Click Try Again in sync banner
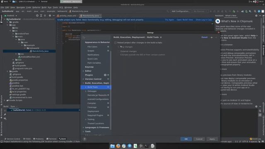 (x=169, y=20)
